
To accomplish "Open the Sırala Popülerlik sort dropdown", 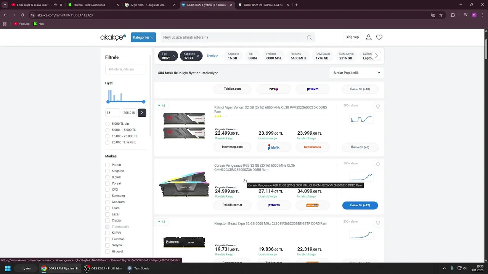I will (x=357, y=73).
